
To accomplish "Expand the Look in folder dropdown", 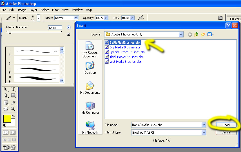I will pyautogui.click(x=181, y=34).
